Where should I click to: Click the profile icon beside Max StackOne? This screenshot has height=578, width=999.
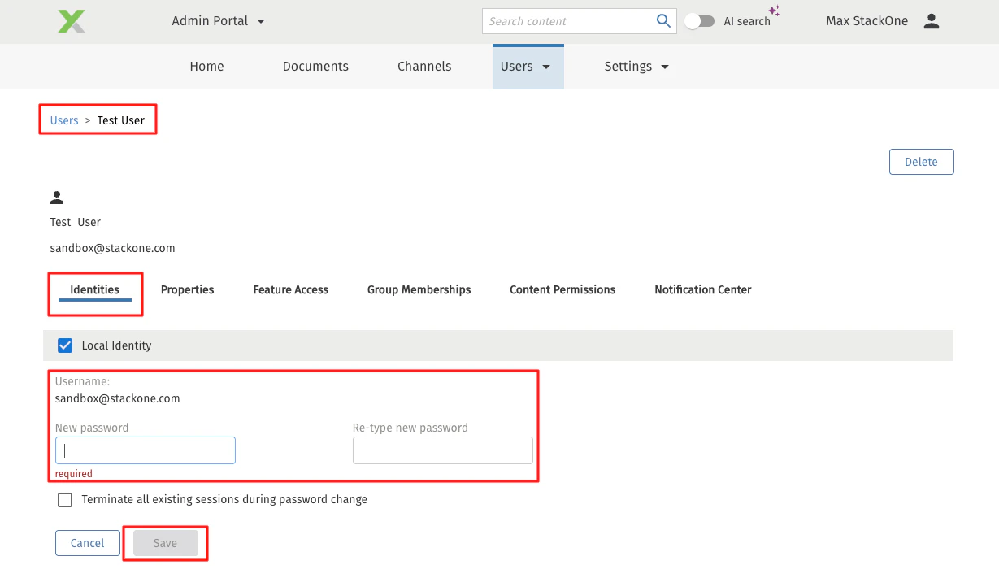click(x=932, y=21)
